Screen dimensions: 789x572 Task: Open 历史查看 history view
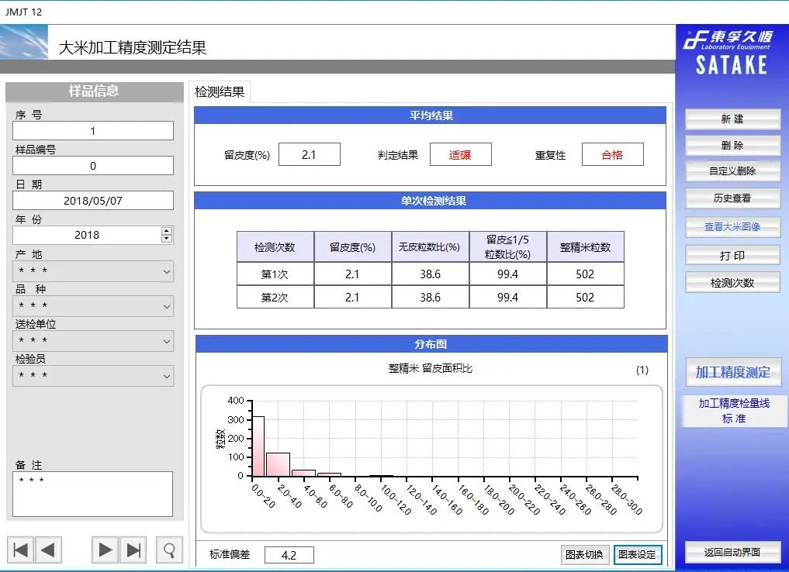[x=732, y=198]
